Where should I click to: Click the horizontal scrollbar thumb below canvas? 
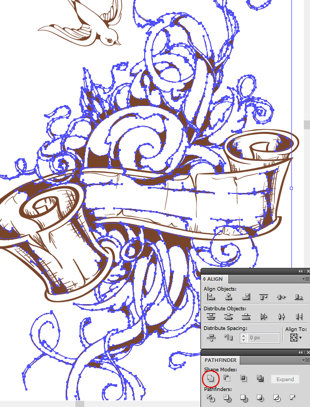[x=80, y=404]
